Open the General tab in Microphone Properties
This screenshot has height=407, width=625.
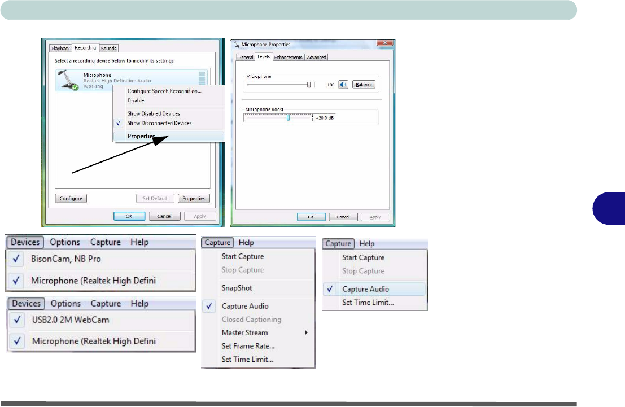tap(246, 58)
